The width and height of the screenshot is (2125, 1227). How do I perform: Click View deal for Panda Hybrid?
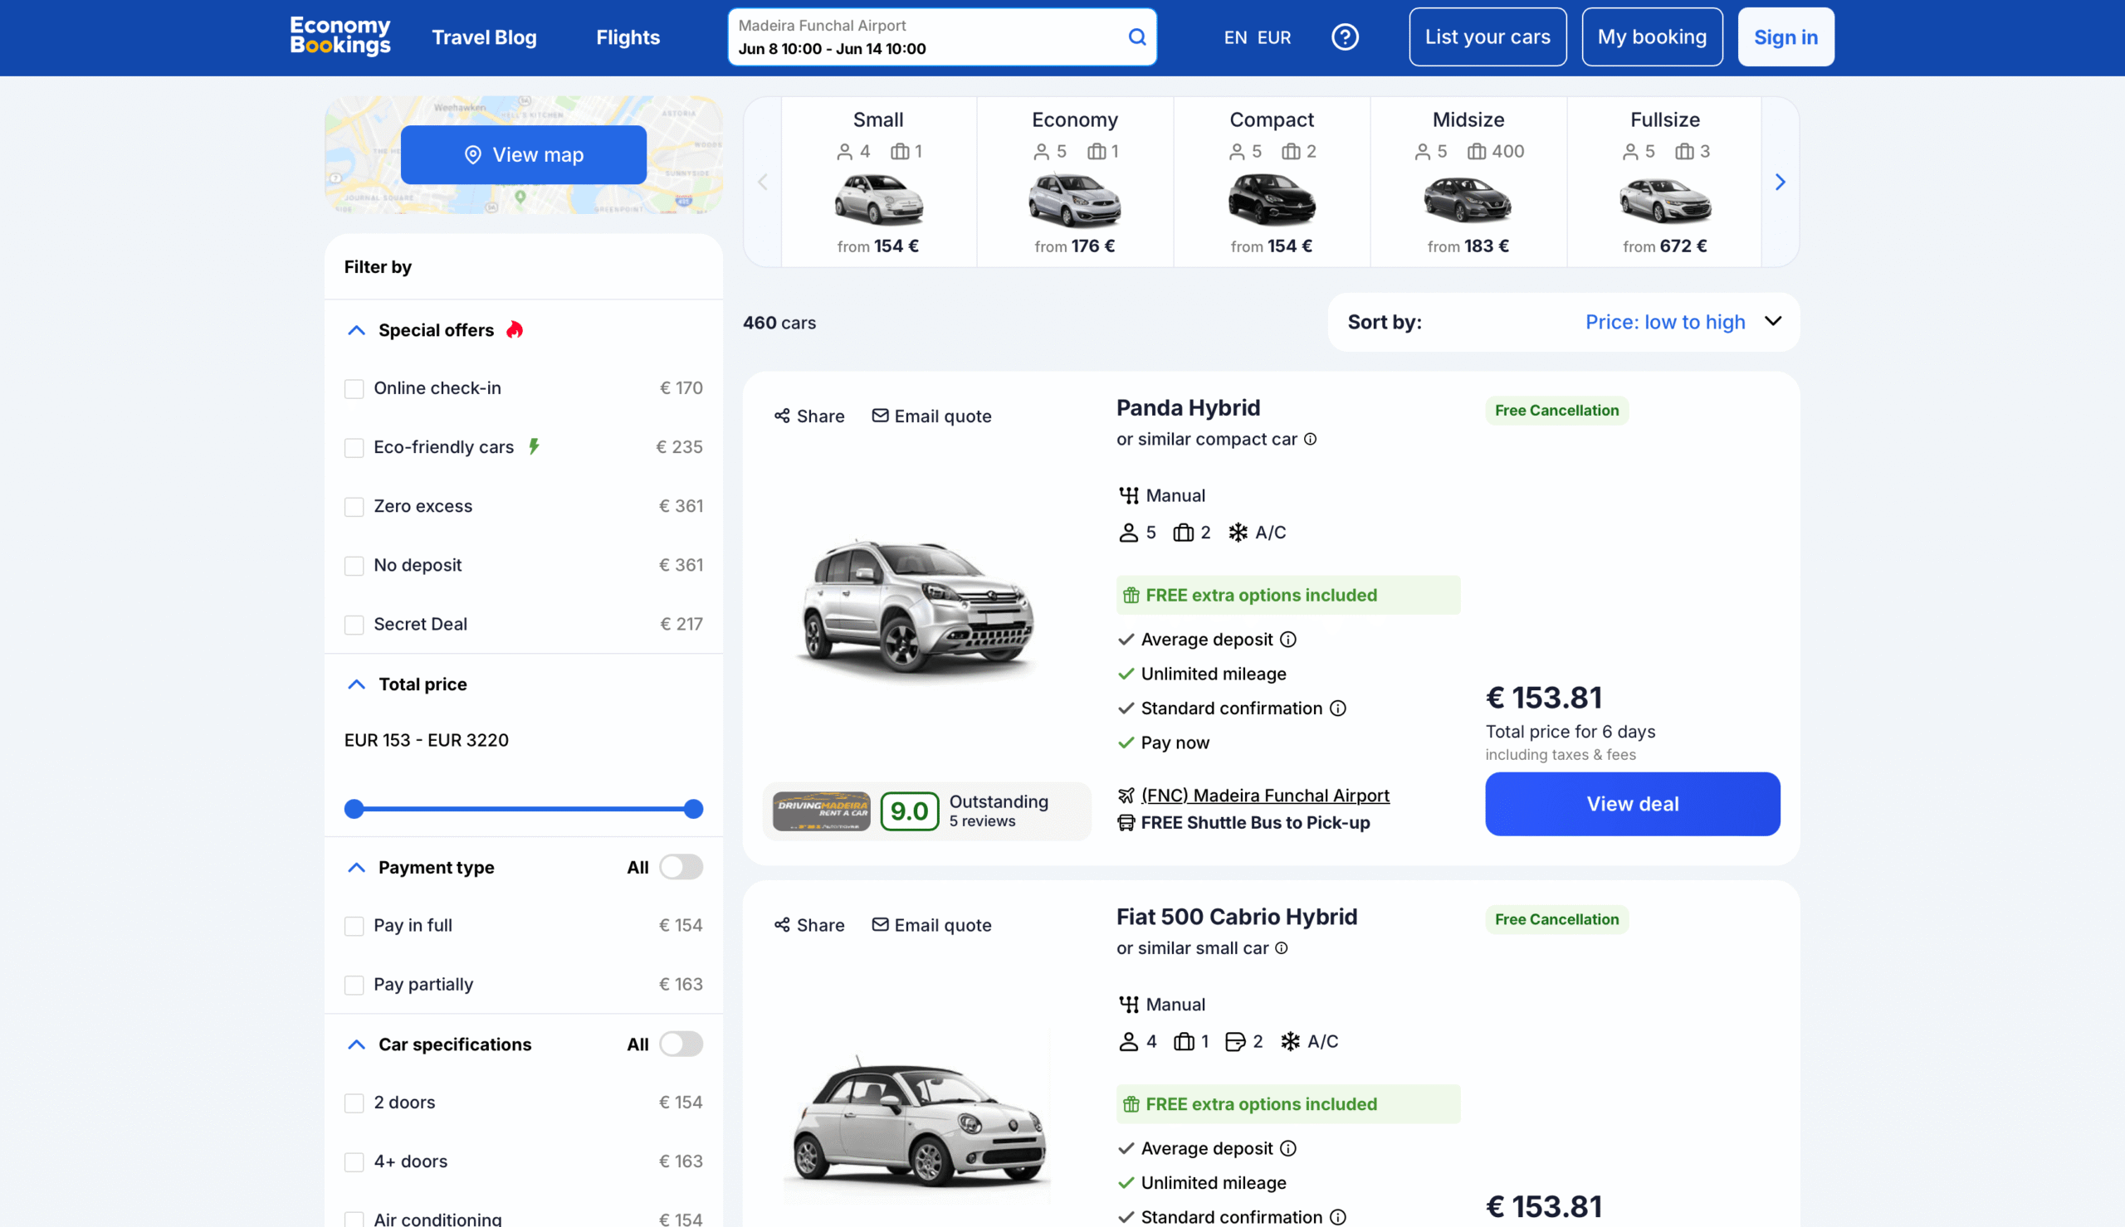1632,803
